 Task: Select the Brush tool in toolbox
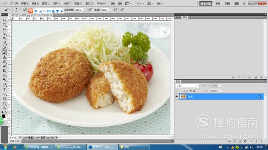pyautogui.click(x=5, y=53)
